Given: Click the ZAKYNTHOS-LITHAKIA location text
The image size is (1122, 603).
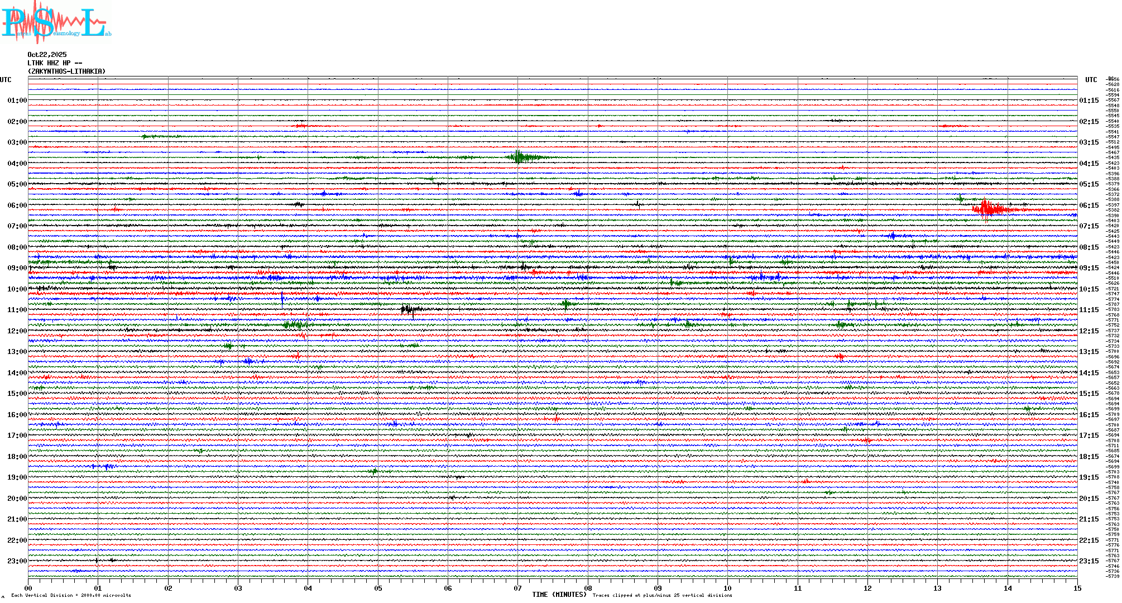Looking at the screenshot, I should pyautogui.click(x=66, y=71).
